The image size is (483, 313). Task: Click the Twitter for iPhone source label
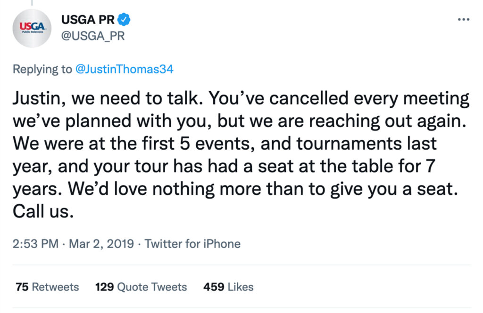(192, 244)
